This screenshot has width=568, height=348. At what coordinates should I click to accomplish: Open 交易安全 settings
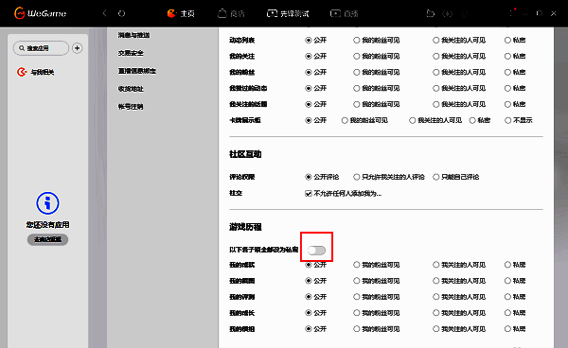pos(131,53)
